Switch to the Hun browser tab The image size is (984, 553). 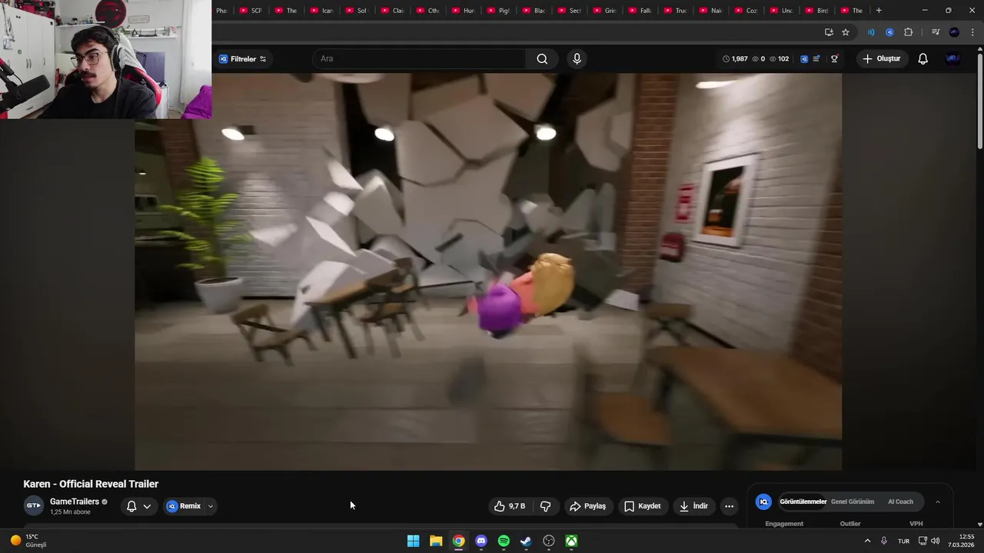click(x=463, y=11)
